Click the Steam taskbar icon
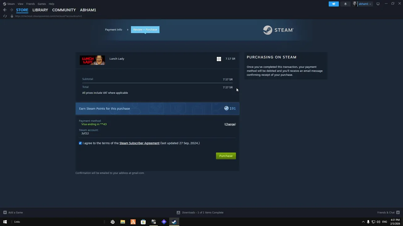The width and height of the screenshot is (403, 226). point(174,222)
